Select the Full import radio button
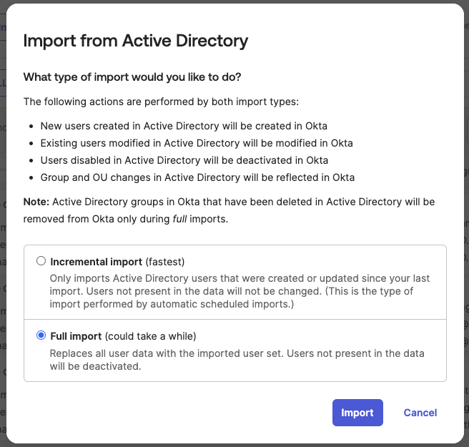This screenshot has height=447, width=469. point(41,335)
